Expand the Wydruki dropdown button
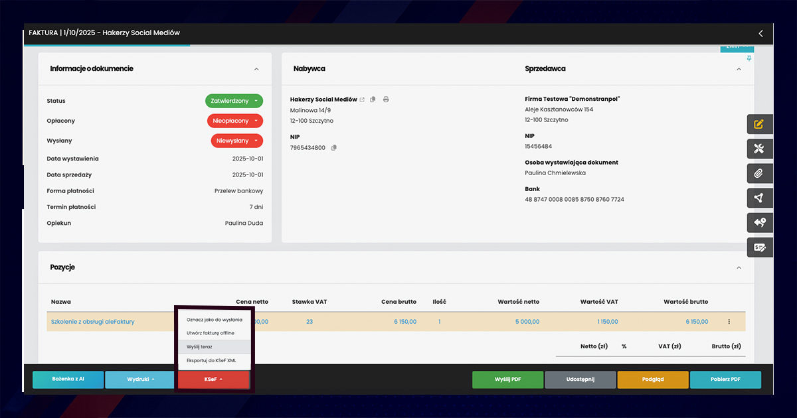 139,380
